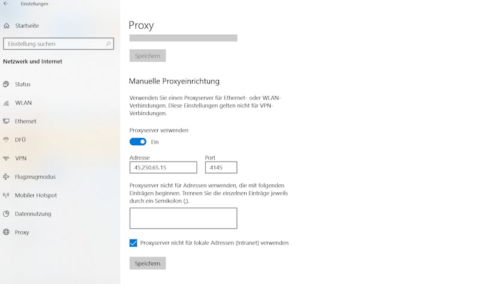Click the Mobiler Hotspot antenna icon
Image resolution: width=480 pixels, height=284 pixels.
[6, 195]
